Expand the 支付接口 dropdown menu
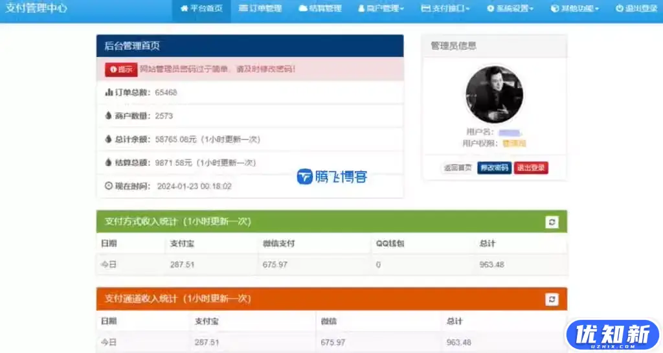Image resolution: width=663 pixels, height=353 pixels. click(x=445, y=9)
